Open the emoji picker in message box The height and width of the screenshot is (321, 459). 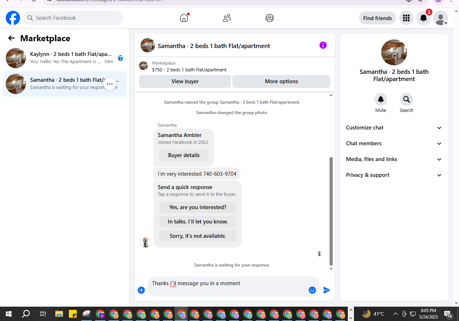(x=312, y=290)
